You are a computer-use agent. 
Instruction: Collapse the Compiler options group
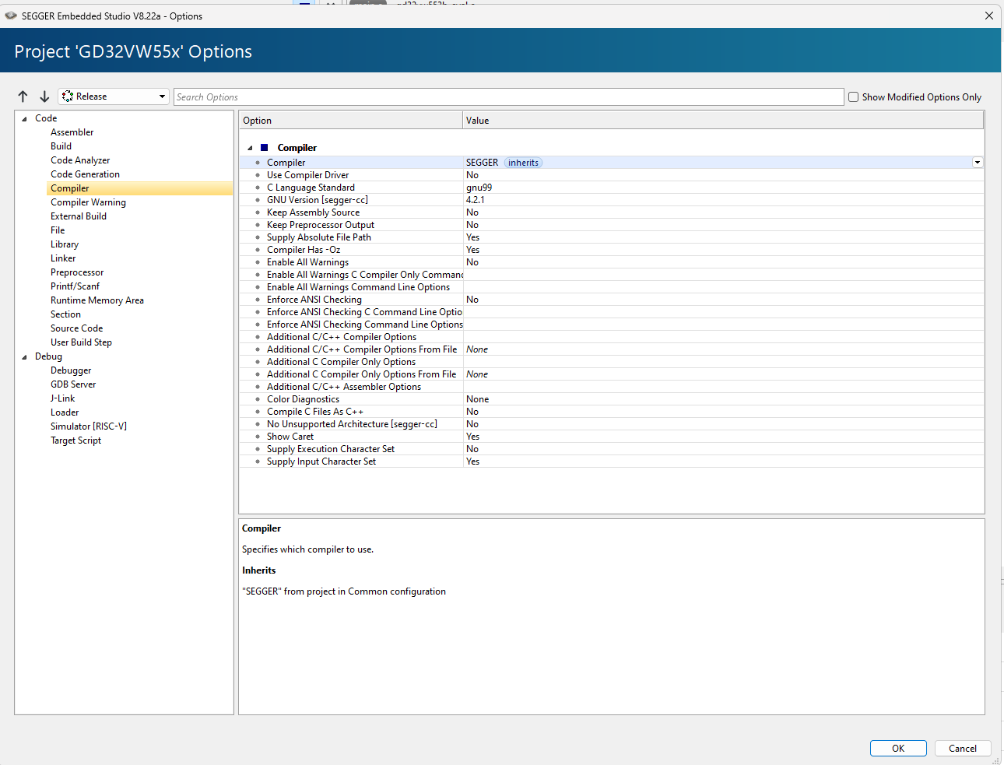click(x=250, y=148)
